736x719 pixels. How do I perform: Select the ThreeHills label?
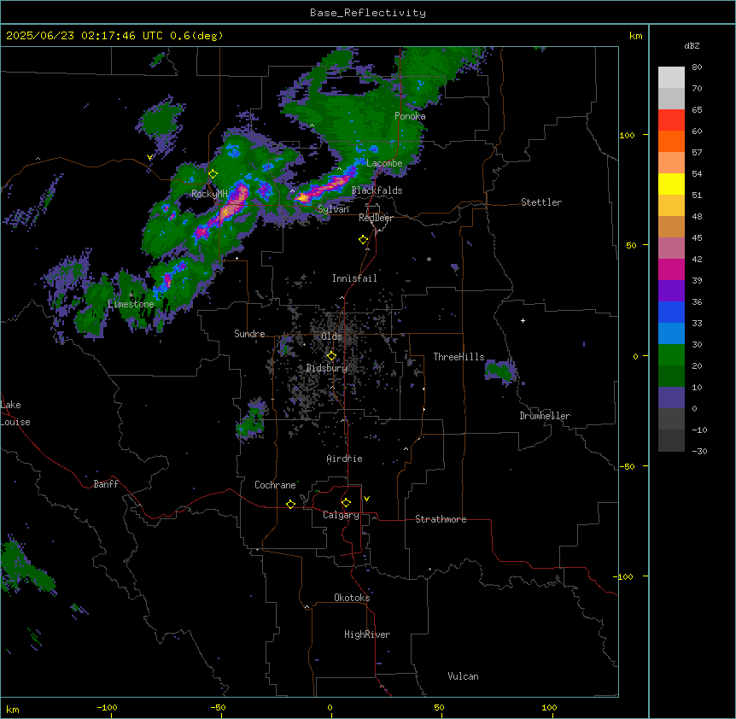pyautogui.click(x=459, y=357)
